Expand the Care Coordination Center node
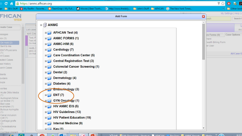Viewport: 242px width, 136px height. tap(46, 55)
